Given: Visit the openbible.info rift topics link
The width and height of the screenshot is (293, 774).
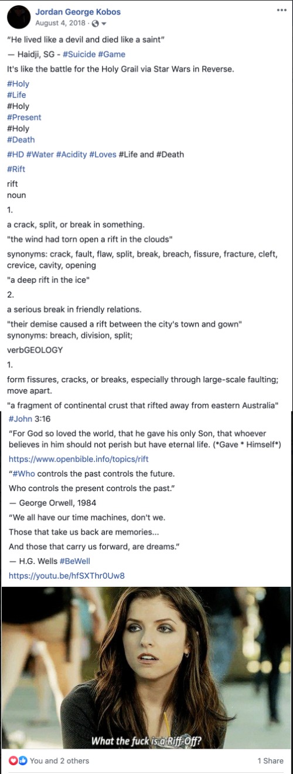Looking at the screenshot, I should (79, 459).
